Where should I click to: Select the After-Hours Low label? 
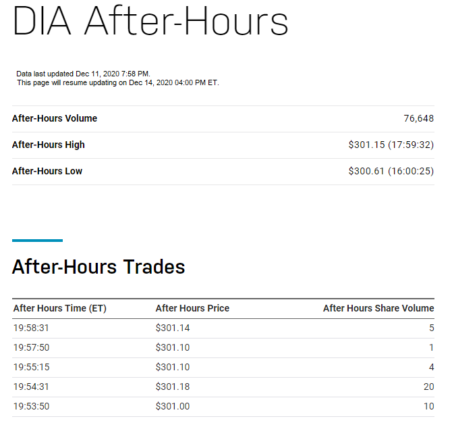(x=47, y=171)
